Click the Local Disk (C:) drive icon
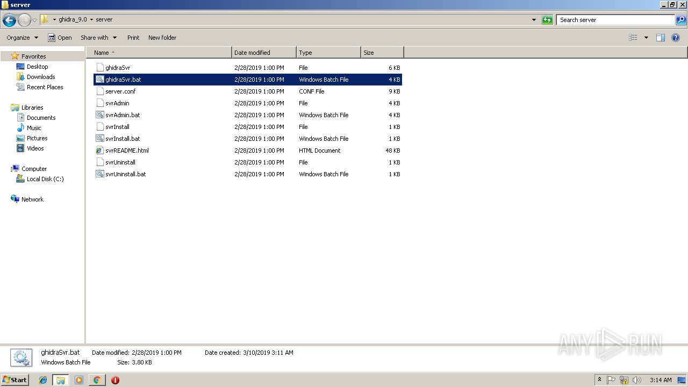This screenshot has height=387, width=688. point(20,179)
